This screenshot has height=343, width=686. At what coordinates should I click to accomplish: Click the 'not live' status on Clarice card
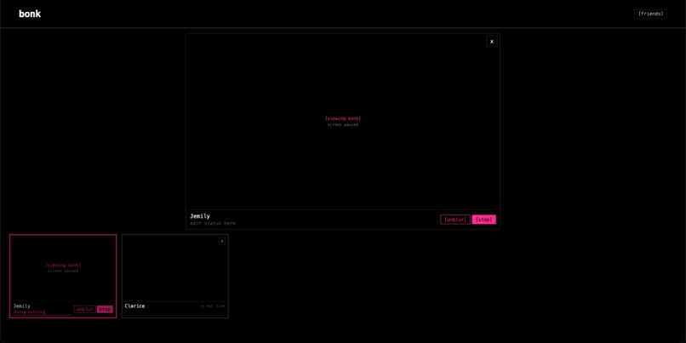[214, 306]
